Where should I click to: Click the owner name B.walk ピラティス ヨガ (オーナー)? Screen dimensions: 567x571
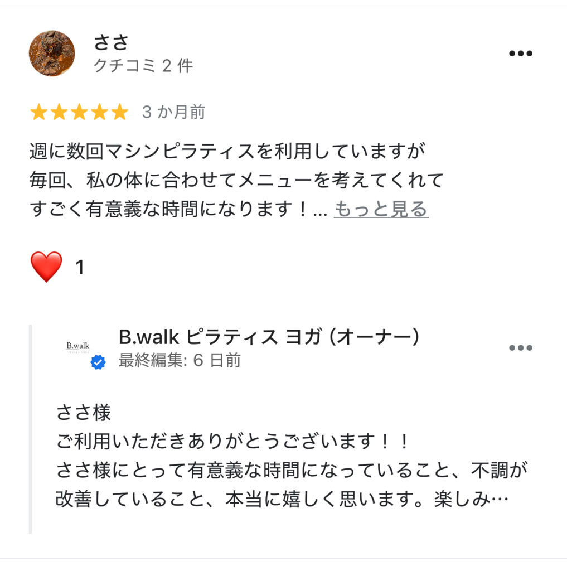click(x=269, y=337)
